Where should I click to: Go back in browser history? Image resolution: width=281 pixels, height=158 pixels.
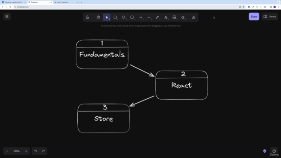2,7
